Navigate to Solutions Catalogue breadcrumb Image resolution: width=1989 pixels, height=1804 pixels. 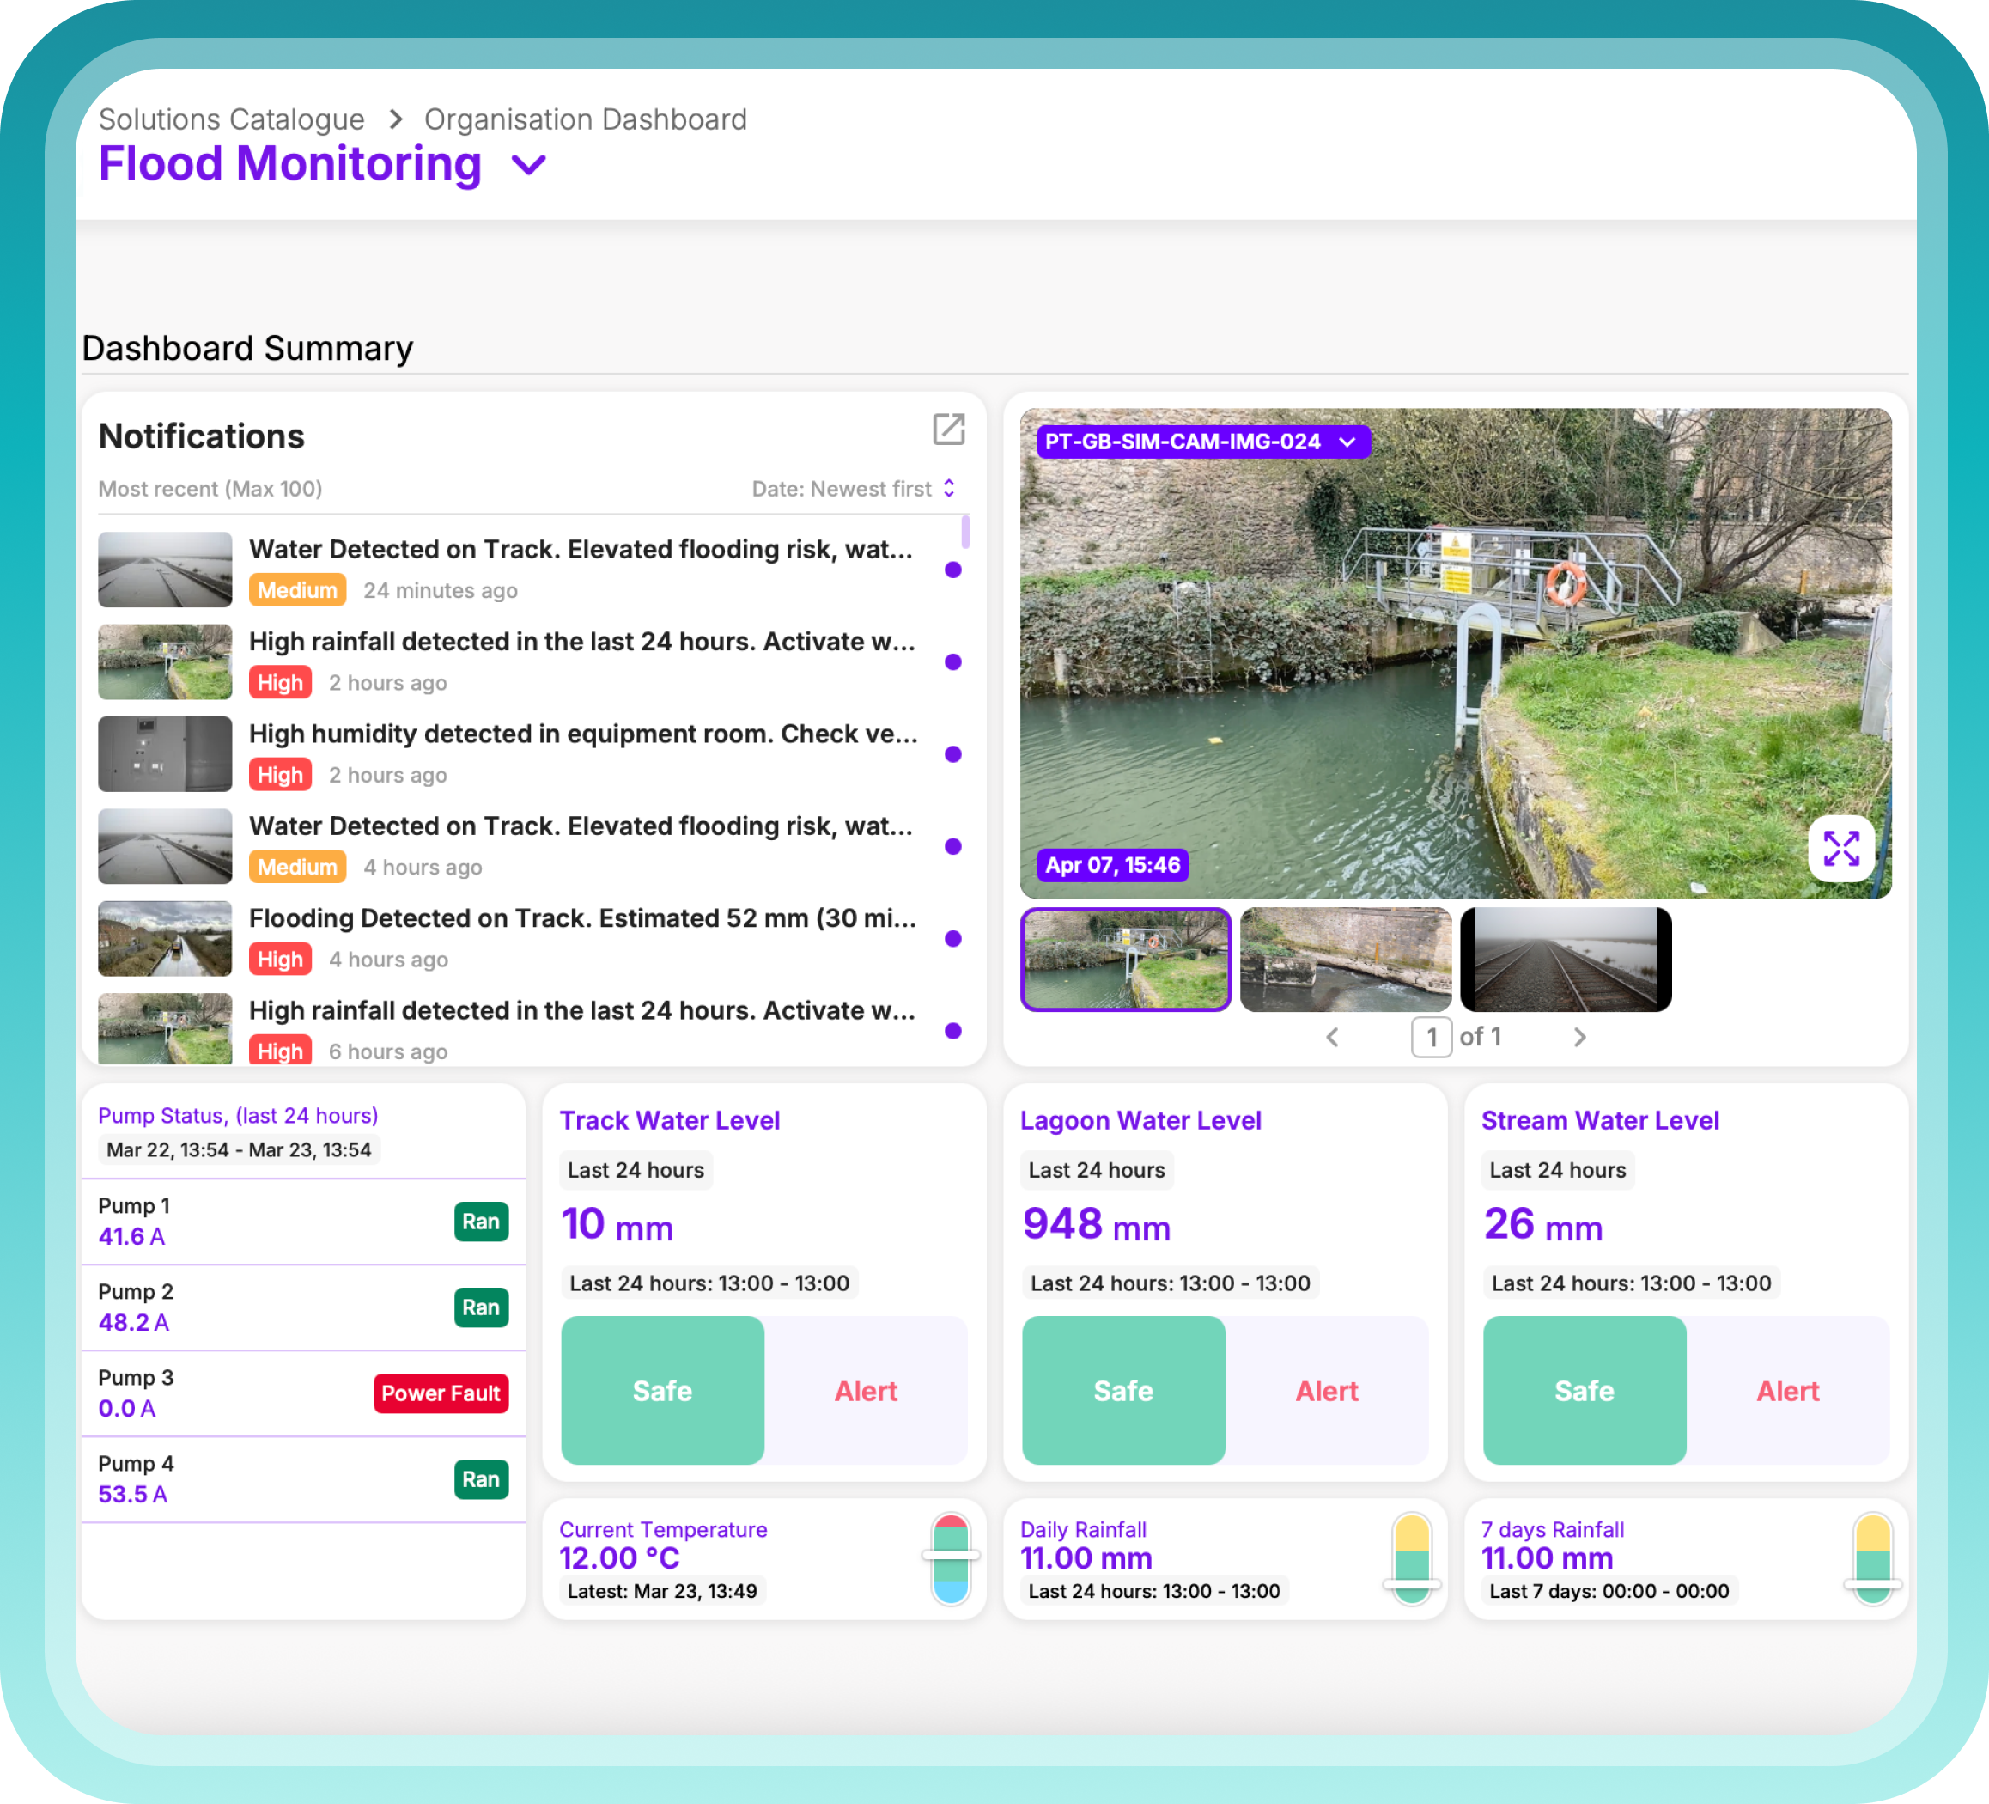231,119
